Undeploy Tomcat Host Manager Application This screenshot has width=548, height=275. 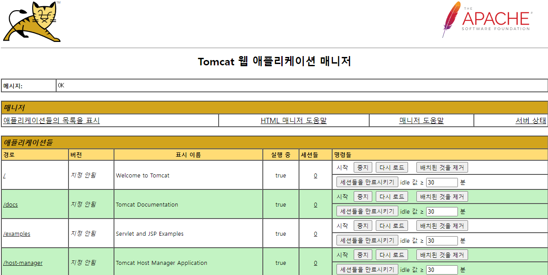point(442,255)
